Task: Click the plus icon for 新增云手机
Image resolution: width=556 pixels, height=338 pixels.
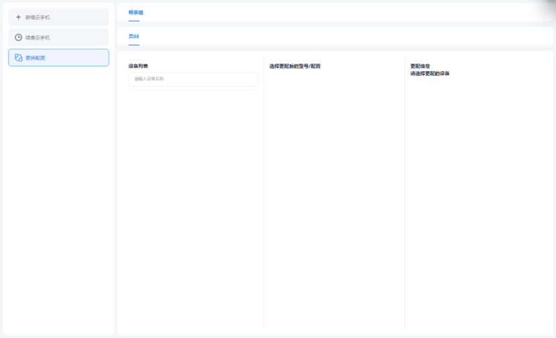Action: (18, 17)
